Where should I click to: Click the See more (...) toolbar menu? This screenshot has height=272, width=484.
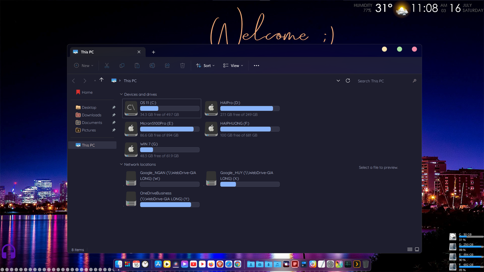click(256, 65)
